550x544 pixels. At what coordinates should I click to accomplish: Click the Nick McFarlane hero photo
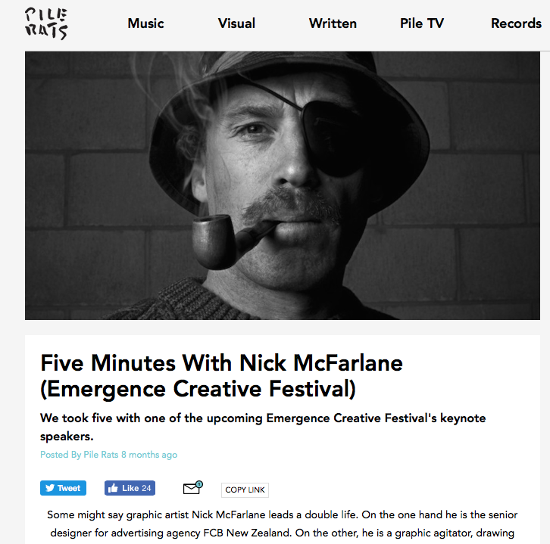coord(283,185)
